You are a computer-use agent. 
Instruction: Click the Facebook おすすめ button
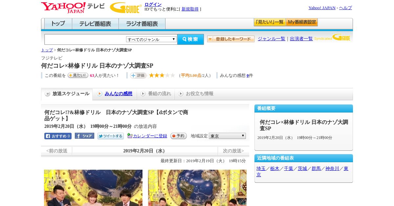(x=58, y=136)
